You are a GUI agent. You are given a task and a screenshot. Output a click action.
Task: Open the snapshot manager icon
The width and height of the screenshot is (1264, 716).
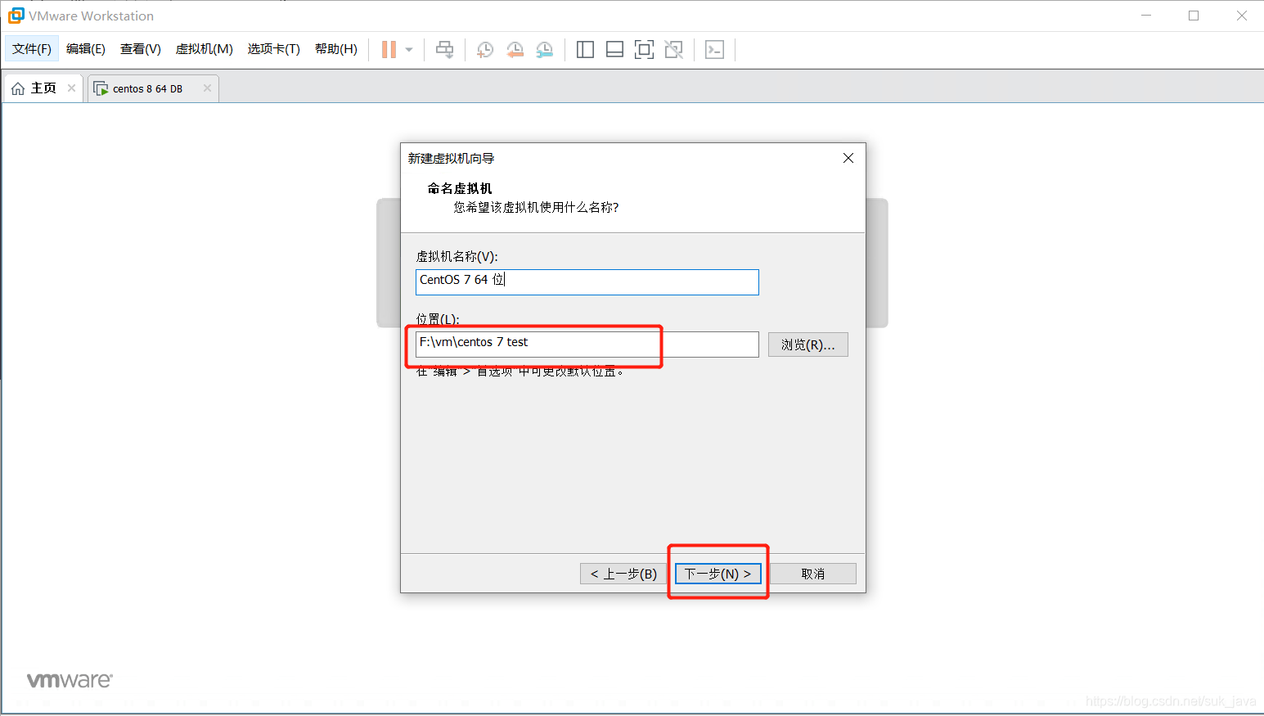pos(544,50)
